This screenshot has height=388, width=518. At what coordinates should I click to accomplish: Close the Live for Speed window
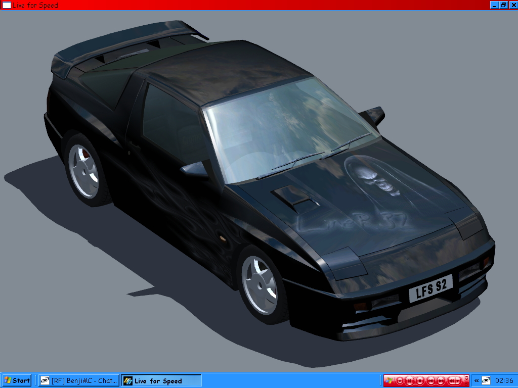pyautogui.click(x=513, y=5)
